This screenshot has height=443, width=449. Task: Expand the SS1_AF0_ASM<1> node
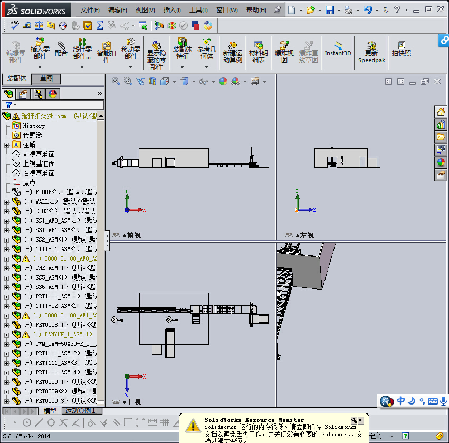[x=6, y=221]
